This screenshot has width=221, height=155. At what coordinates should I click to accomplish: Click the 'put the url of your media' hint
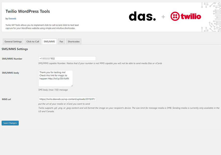point(64,104)
